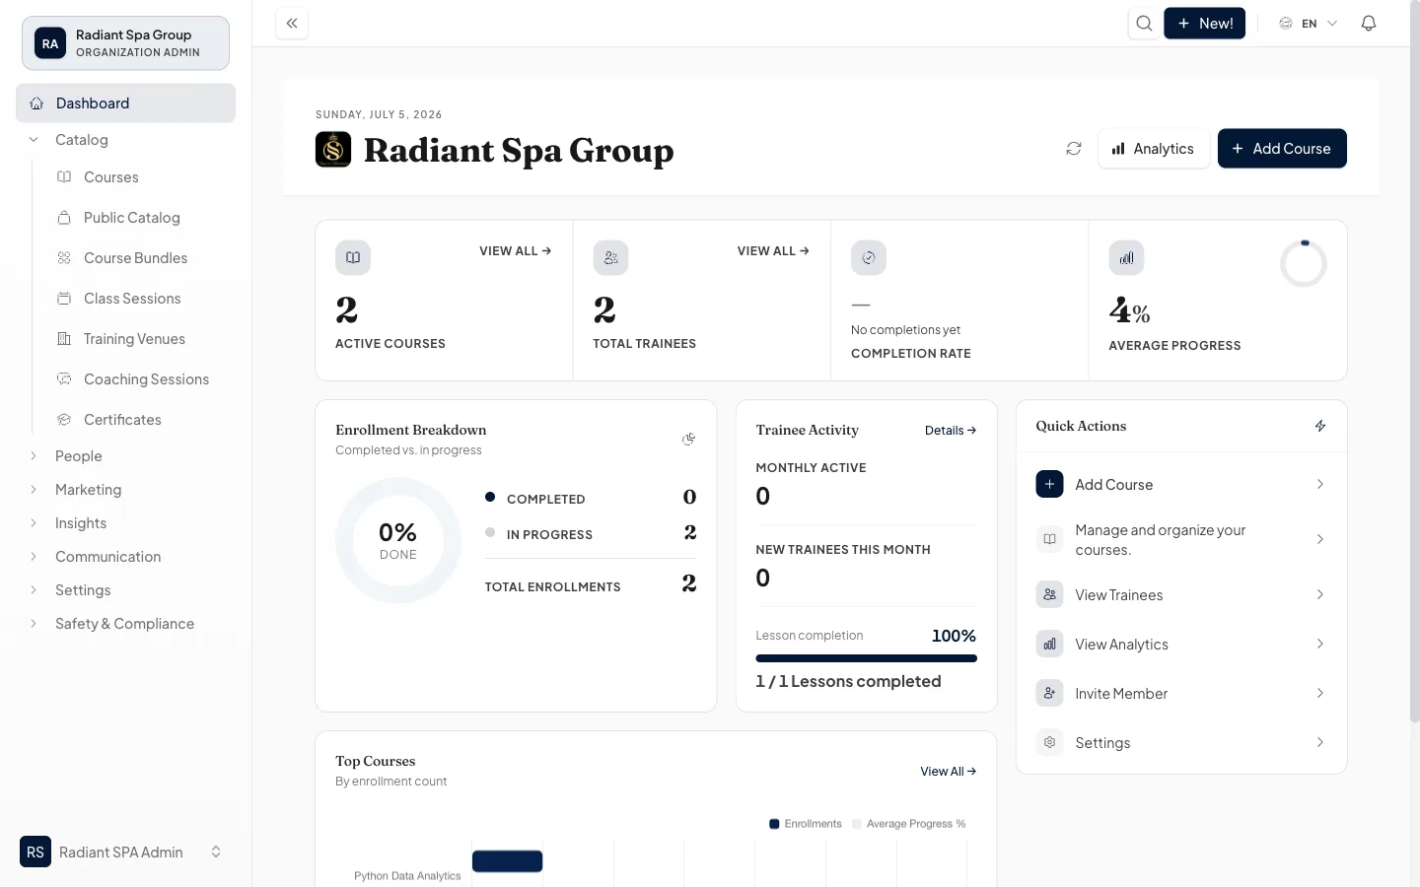1420x887 pixels.
Task: Open Training Venues page
Action: (x=134, y=339)
